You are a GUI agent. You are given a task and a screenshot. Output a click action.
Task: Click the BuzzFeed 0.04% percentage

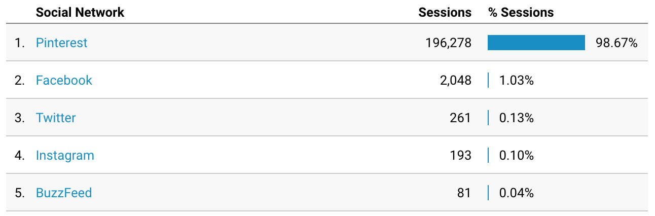tap(517, 193)
